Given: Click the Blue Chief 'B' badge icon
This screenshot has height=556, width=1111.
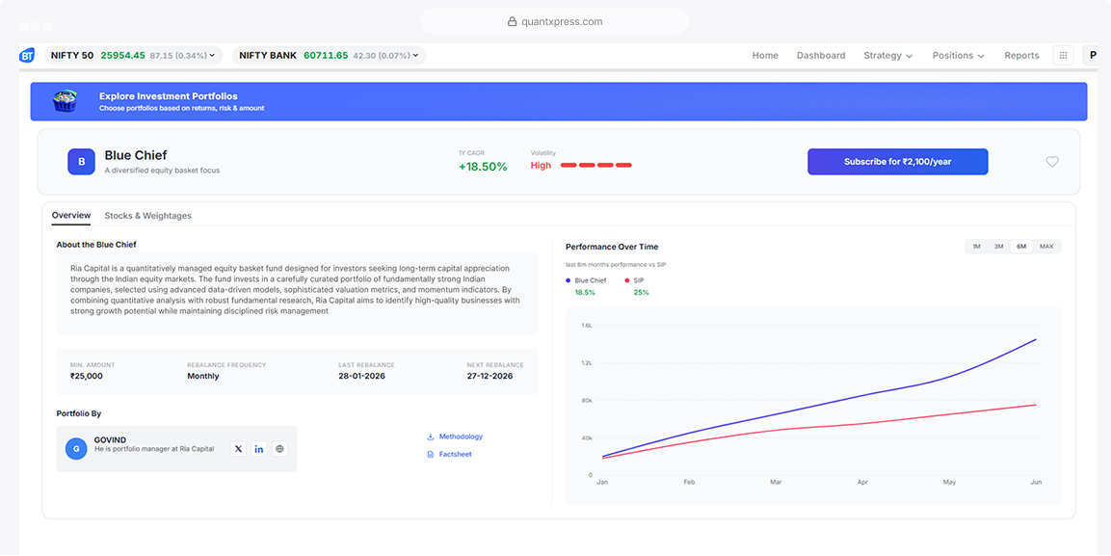Looking at the screenshot, I should (82, 162).
